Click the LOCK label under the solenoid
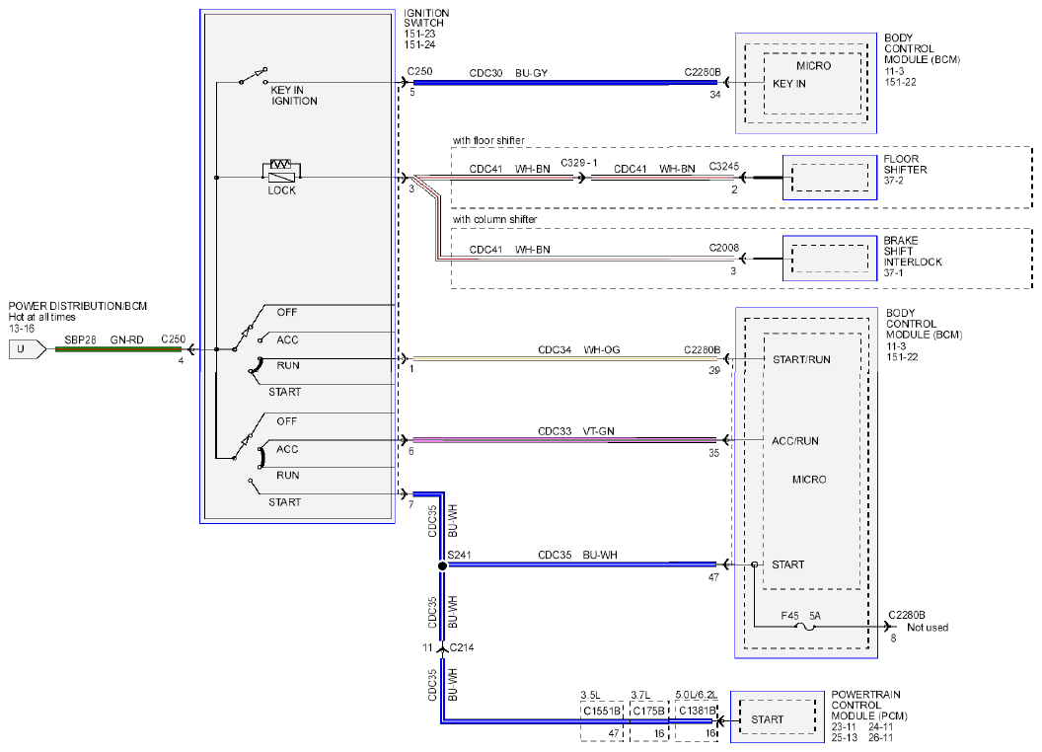The height and width of the screenshot is (752, 1042). pos(282,190)
